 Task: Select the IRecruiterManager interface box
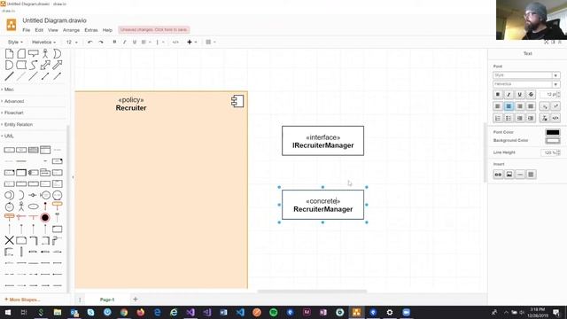pyautogui.click(x=322, y=141)
